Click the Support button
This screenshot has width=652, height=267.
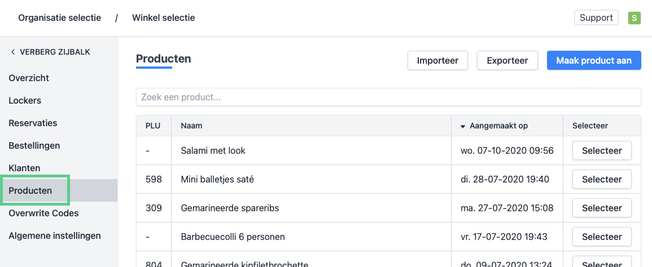pos(596,18)
